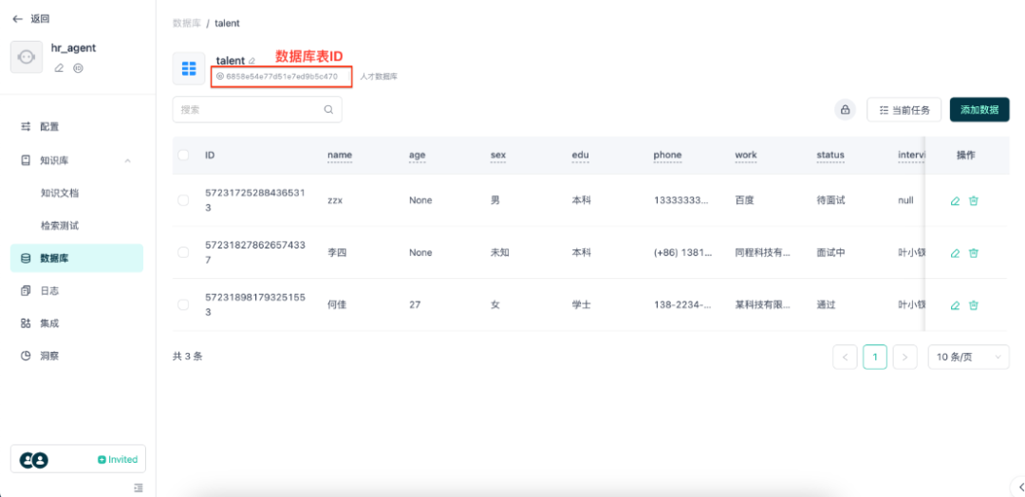Select 数据库 sidebar item
Screen dimensions: 1025x497
77,258
